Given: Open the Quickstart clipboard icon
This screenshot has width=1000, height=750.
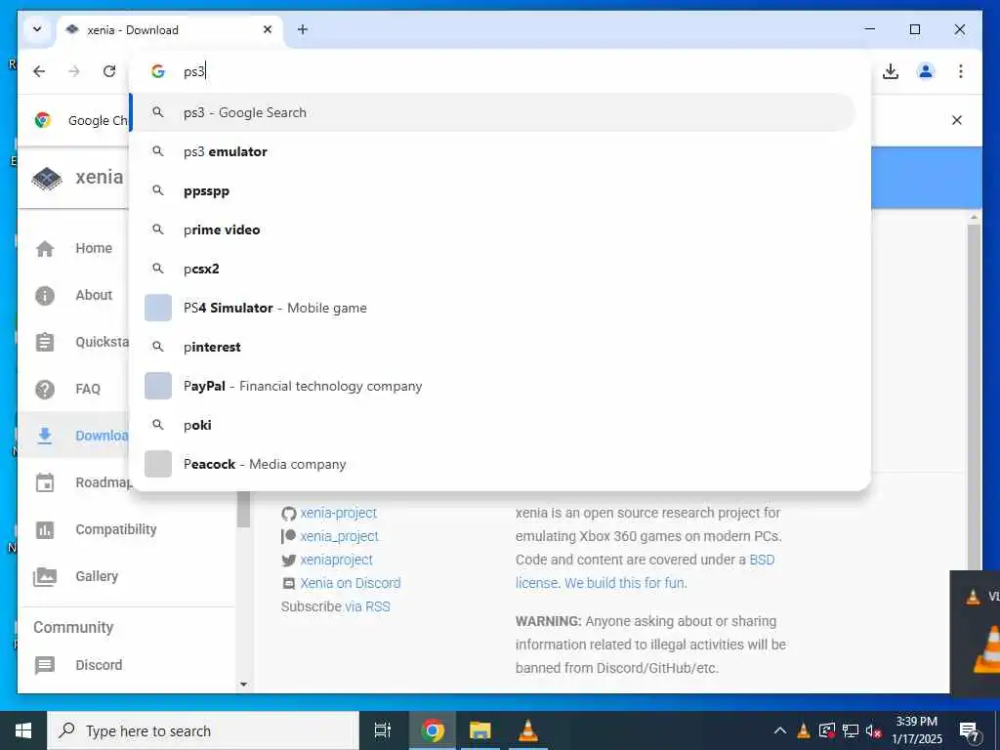Looking at the screenshot, I should tap(45, 342).
